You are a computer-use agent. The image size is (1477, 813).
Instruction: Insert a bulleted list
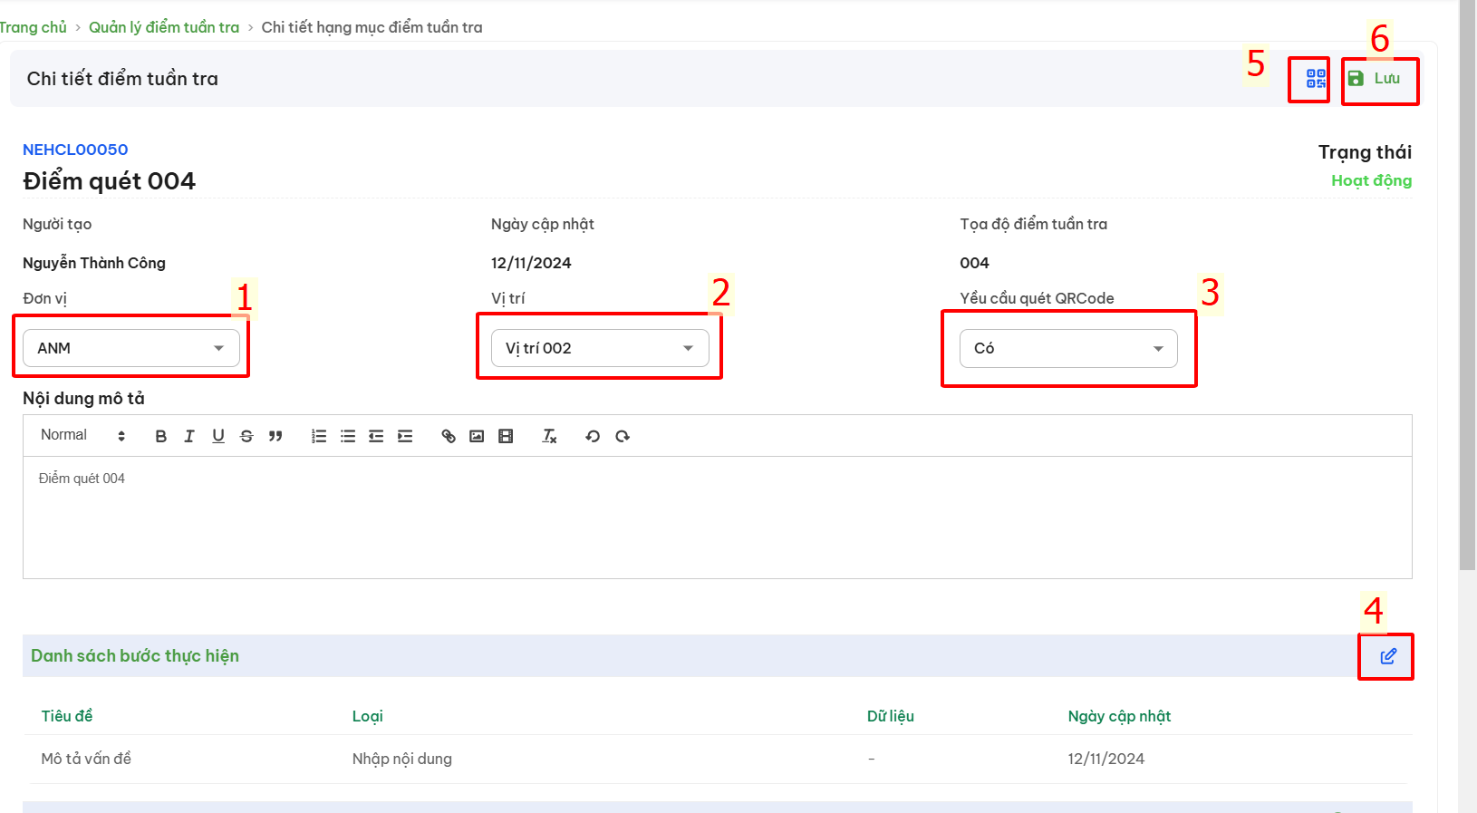click(348, 436)
